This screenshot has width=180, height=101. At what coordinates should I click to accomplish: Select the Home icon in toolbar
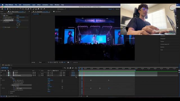(x=2, y=9)
